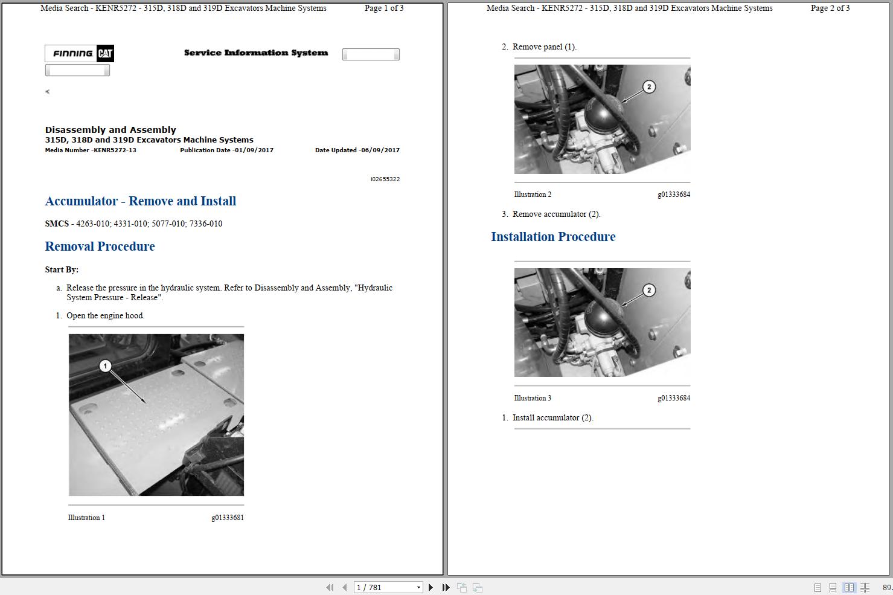The height and width of the screenshot is (595, 893).
Task: Go to the previous page
Action: [344, 587]
